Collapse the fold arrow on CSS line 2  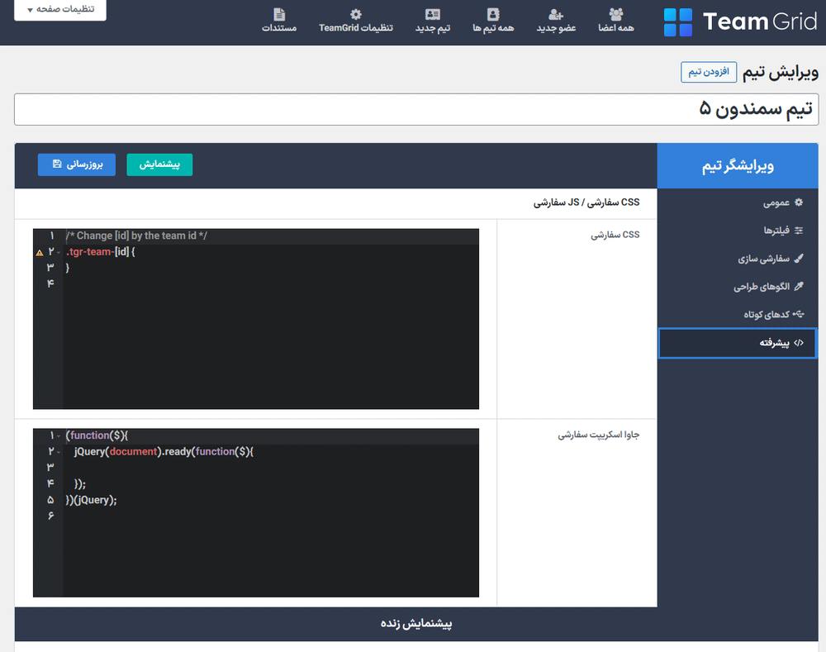click(59, 252)
